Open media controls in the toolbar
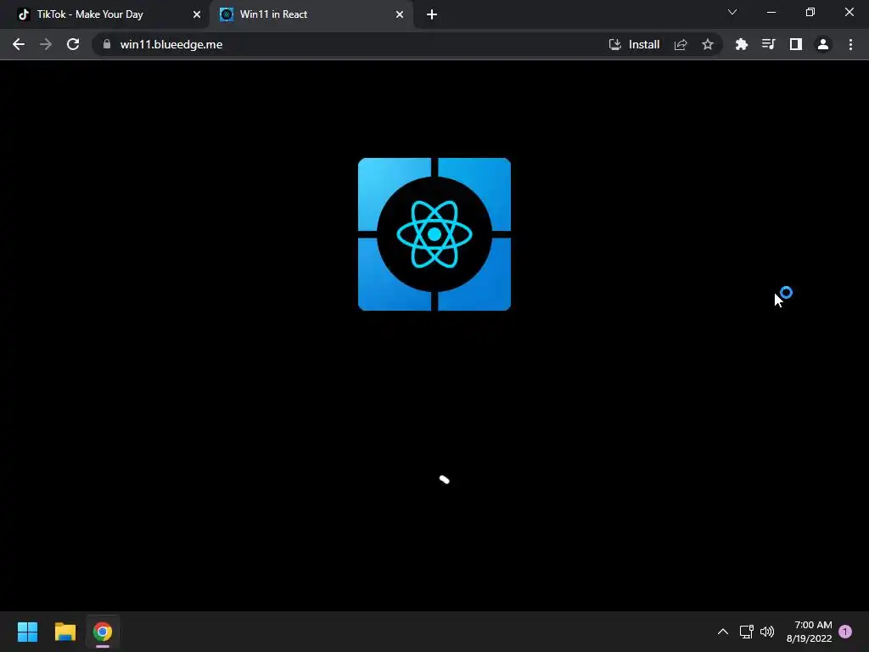The width and height of the screenshot is (869, 652). click(x=769, y=44)
